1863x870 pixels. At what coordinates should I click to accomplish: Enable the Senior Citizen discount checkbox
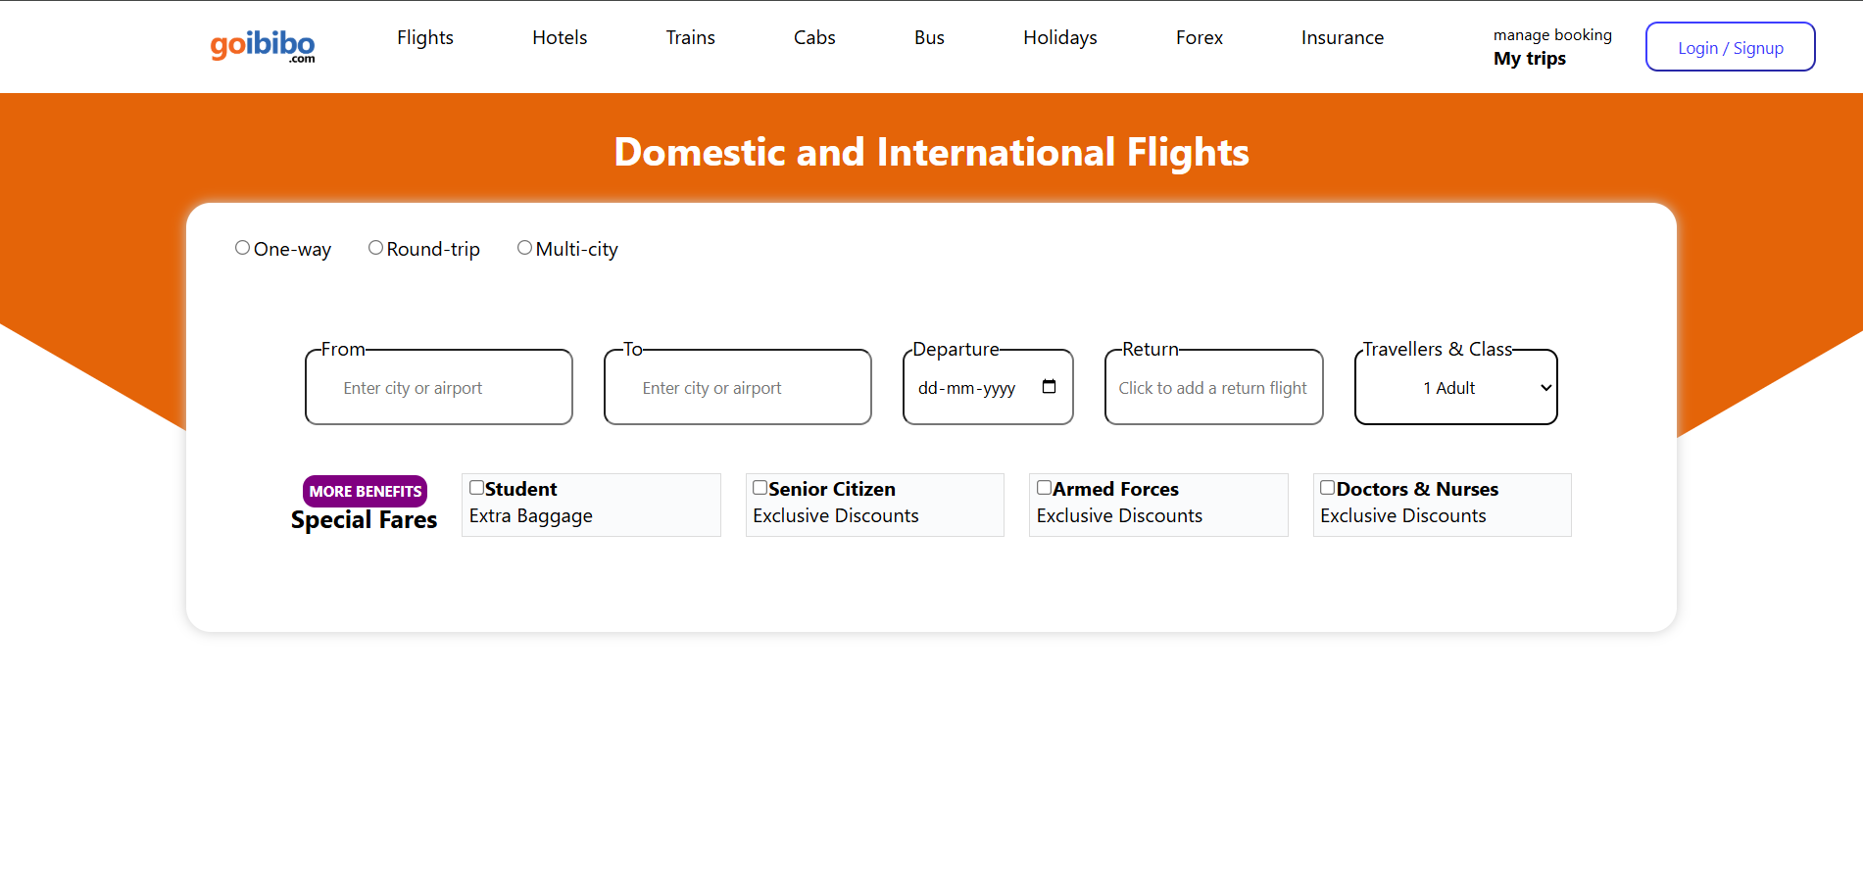coord(760,488)
